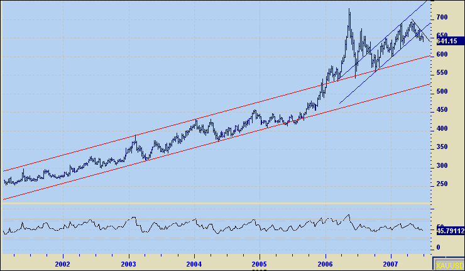
Task: Click the 700 price axis label
Action: point(443,17)
